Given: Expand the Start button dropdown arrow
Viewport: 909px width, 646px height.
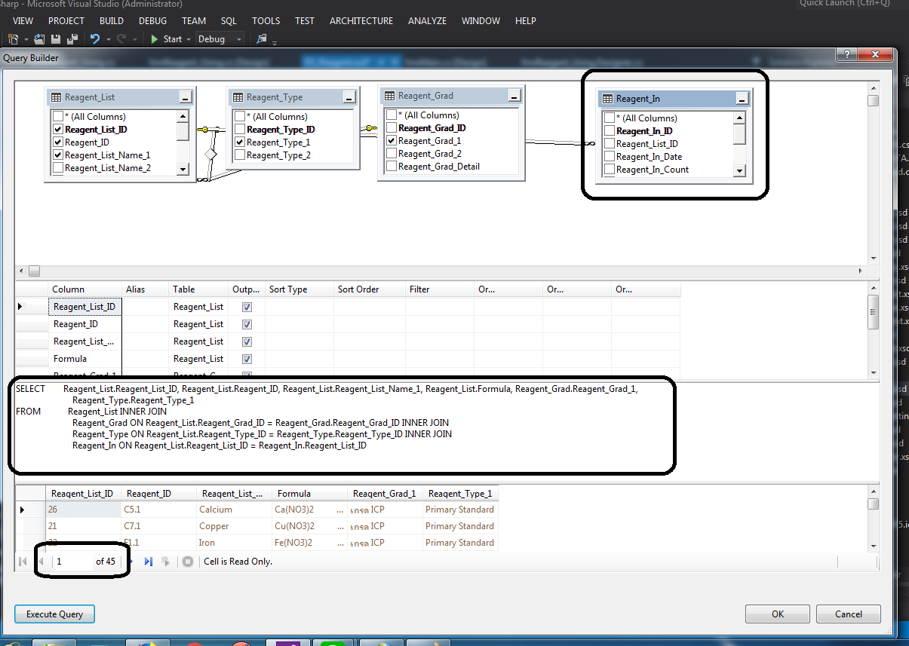Looking at the screenshot, I should [x=189, y=39].
